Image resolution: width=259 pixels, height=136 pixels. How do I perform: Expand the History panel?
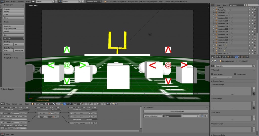(5, 55)
